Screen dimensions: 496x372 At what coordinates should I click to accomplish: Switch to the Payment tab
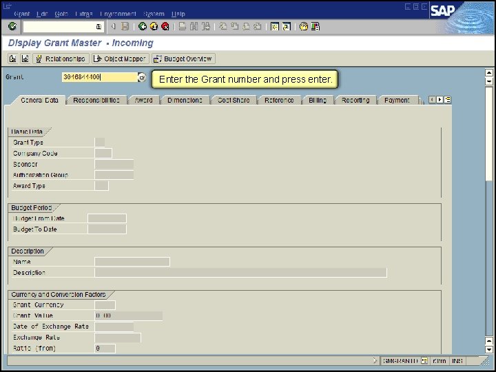click(397, 101)
